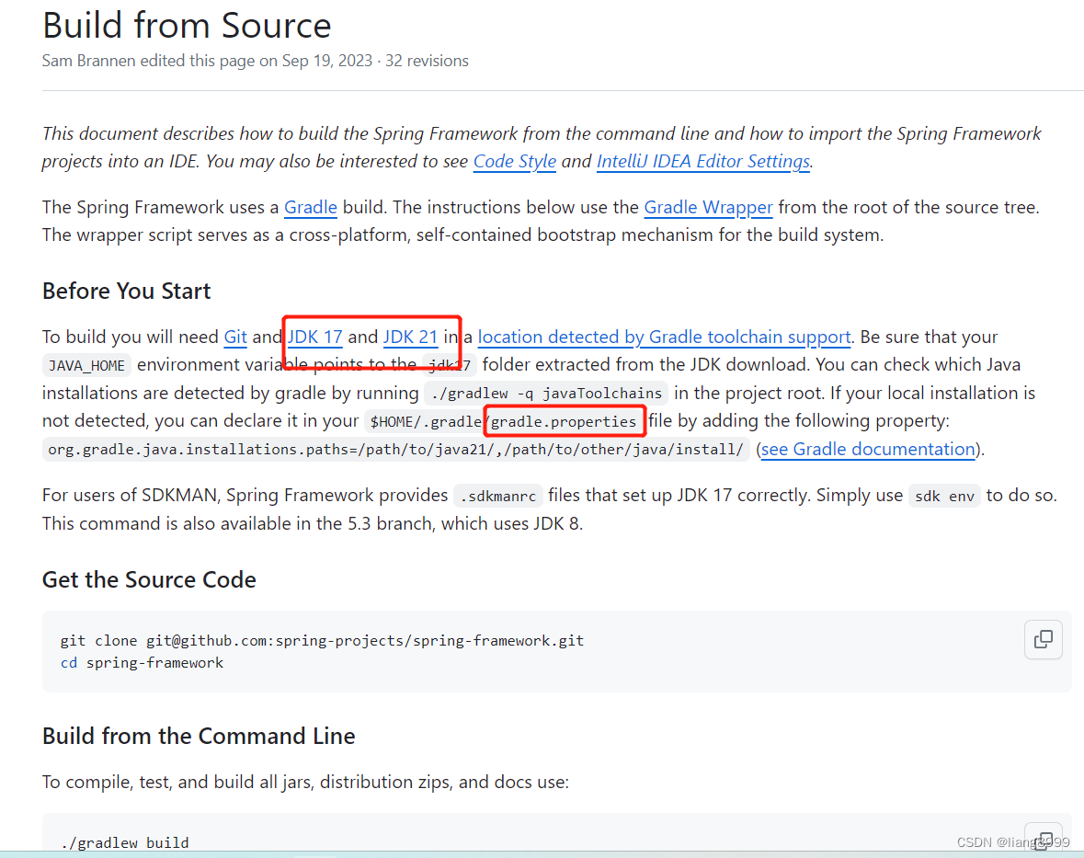This screenshot has height=858, width=1084.
Task: Open the Gradle link
Action: (310, 207)
